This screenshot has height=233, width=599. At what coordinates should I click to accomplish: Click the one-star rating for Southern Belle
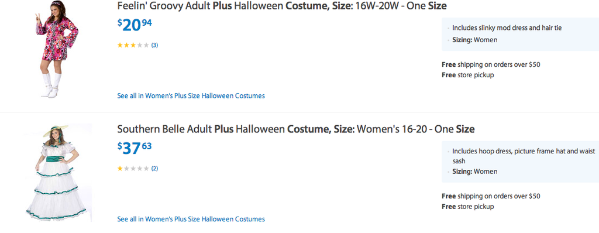tap(133, 169)
